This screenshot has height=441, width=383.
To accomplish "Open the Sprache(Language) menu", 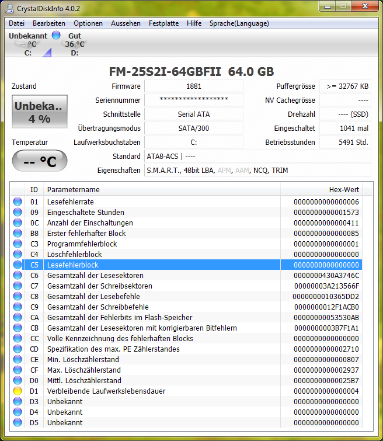I will point(239,23).
